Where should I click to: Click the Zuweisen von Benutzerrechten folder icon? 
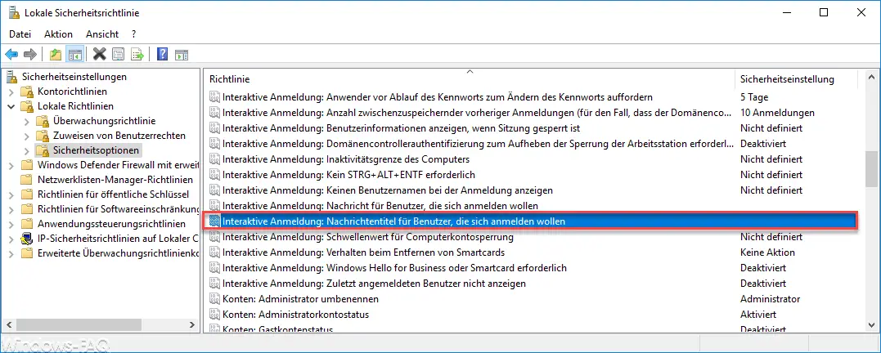[x=43, y=136]
